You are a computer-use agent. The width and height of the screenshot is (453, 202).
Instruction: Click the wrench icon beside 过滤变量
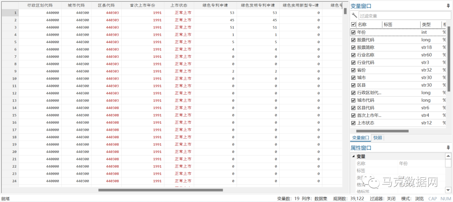point(354,16)
